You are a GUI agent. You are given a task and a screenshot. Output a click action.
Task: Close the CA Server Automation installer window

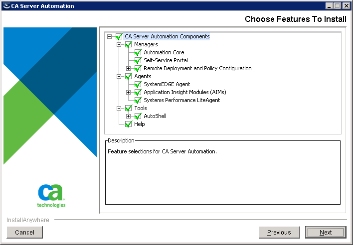click(346, 6)
